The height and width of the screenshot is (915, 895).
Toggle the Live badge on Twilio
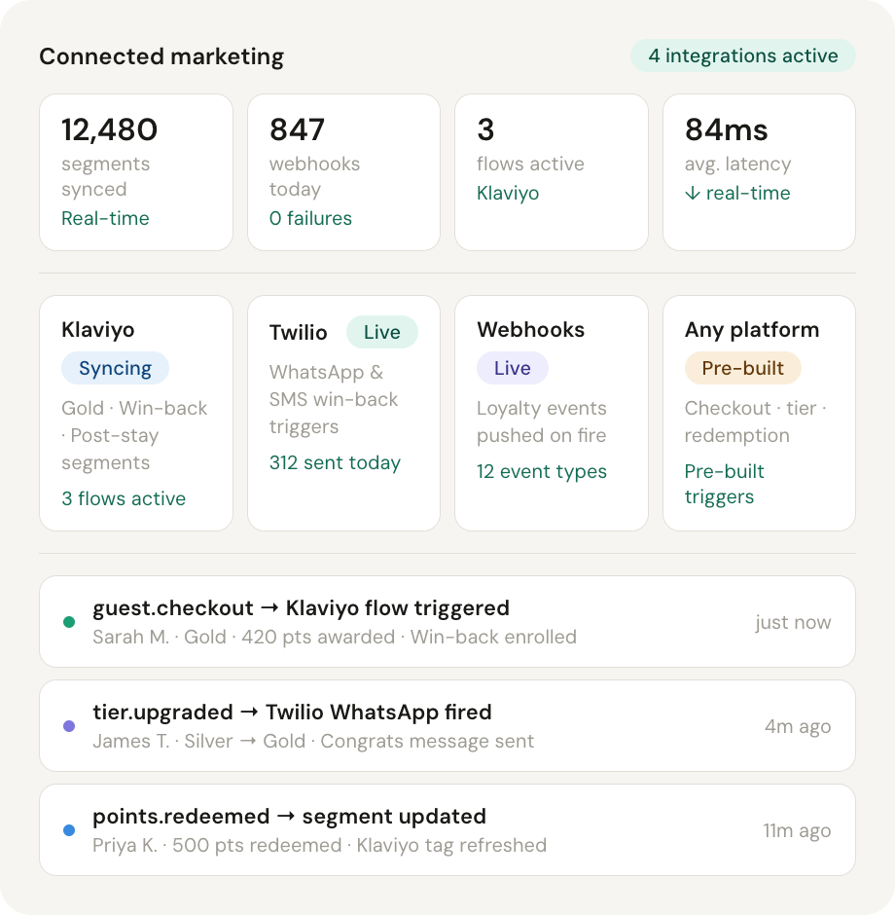coord(381,332)
